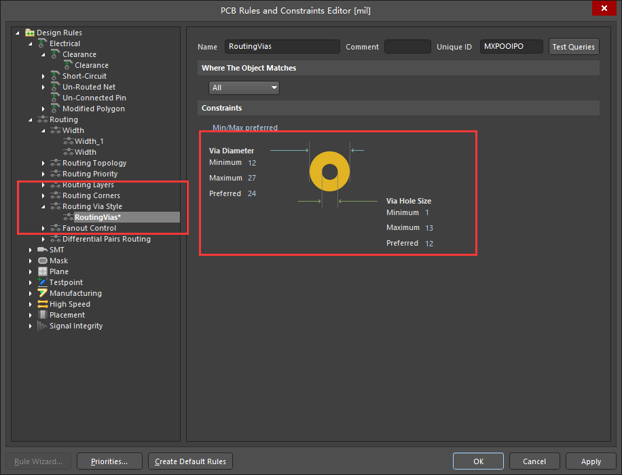This screenshot has height=475, width=622.
Task: Click the empty Comment field
Action: pyautogui.click(x=407, y=46)
